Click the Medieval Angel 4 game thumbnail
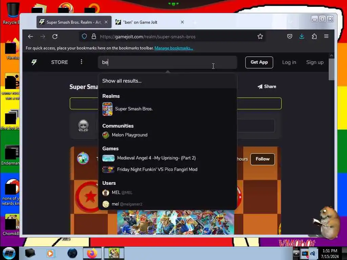347x260 pixels. 108,158
